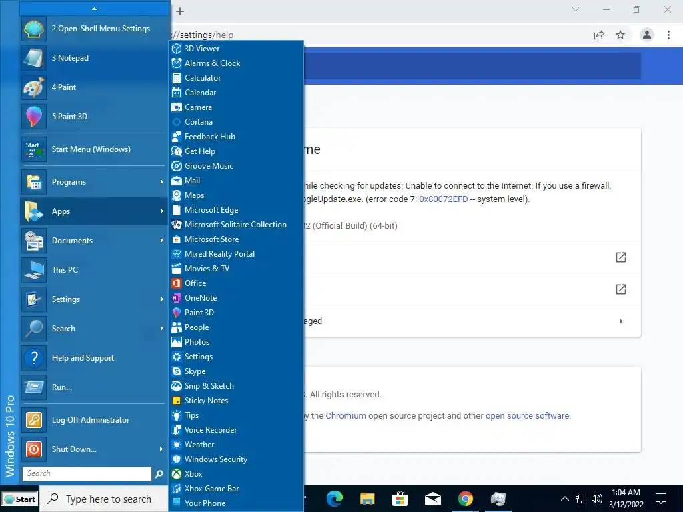Open Windows Security shield icon
This screenshot has height=512, width=683.
pos(176,459)
